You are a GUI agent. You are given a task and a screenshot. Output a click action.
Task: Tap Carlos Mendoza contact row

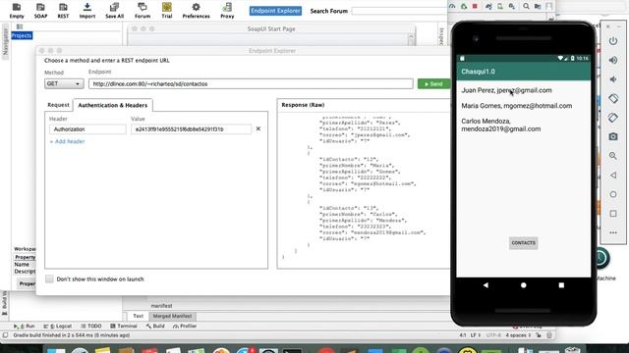pos(524,125)
